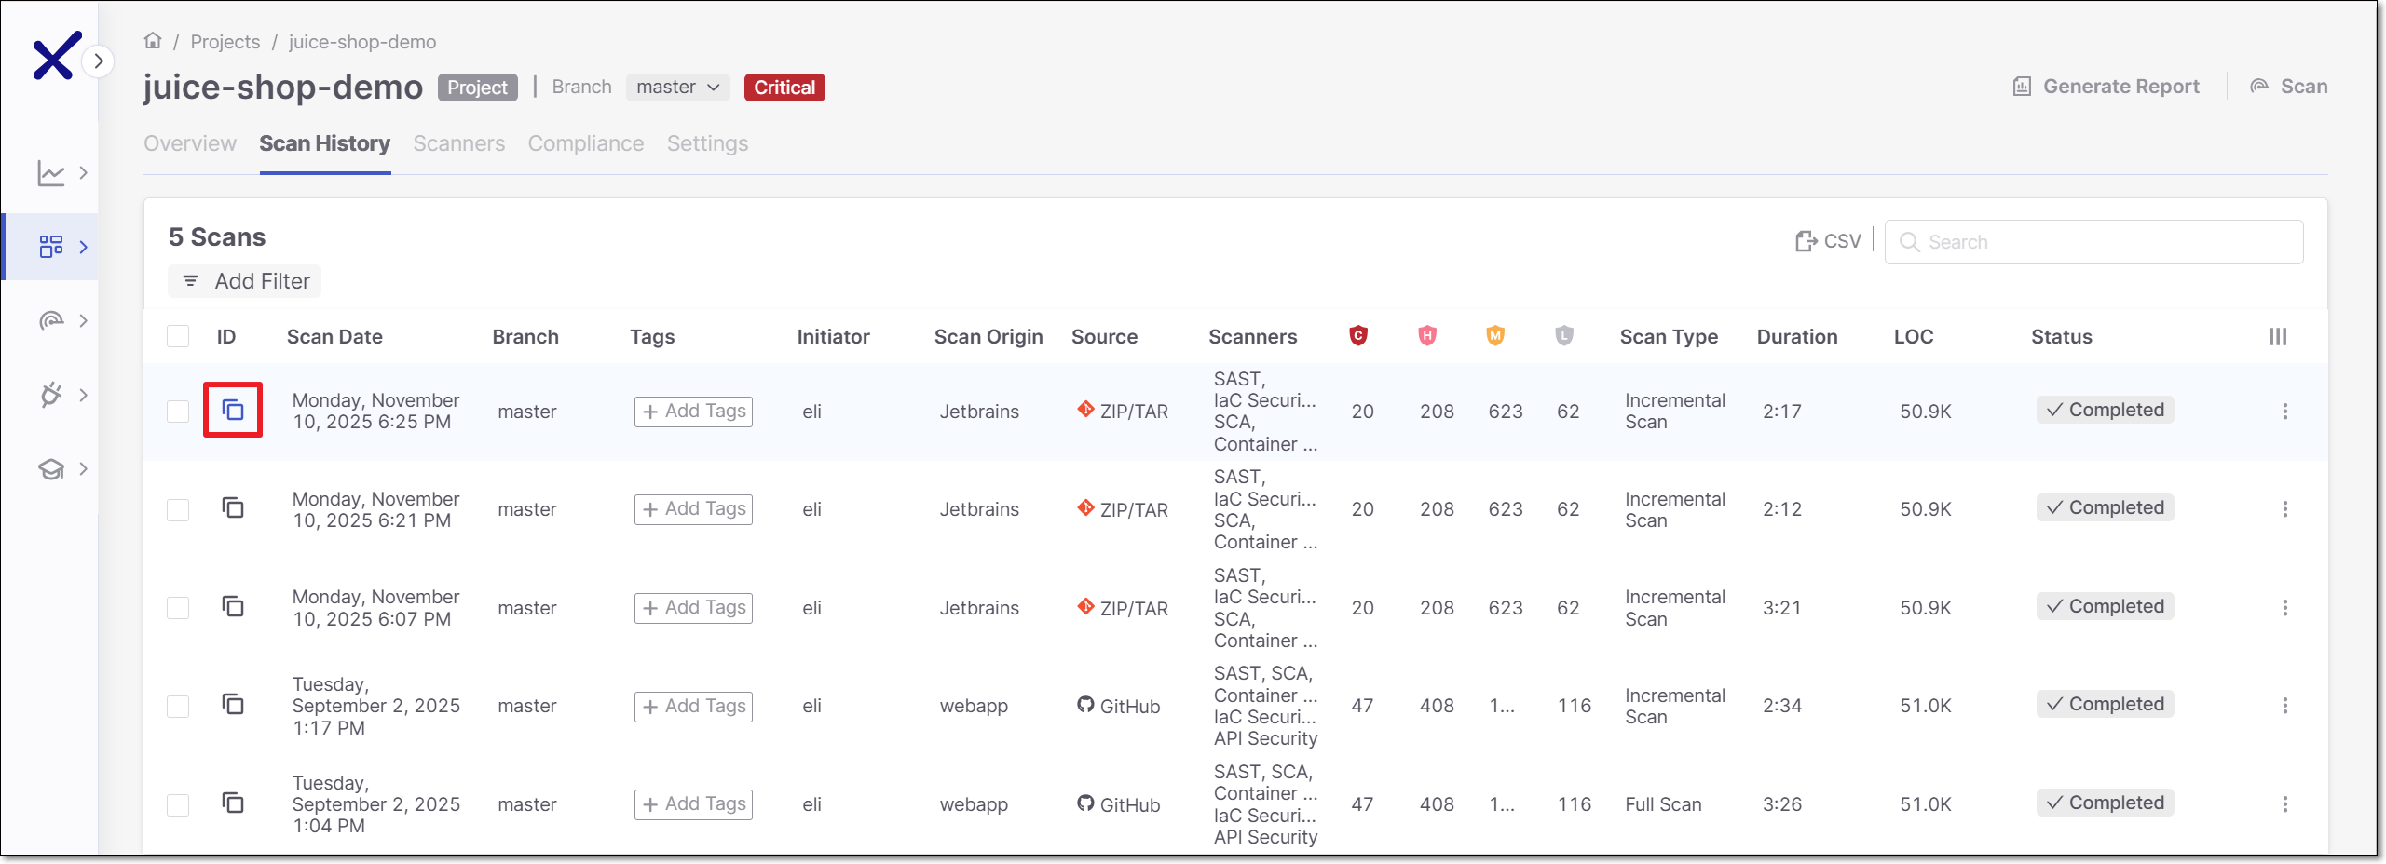2386x864 pixels.
Task: Copy scan ID of the 6:07 PM scan
Action: click(x=233, y=607)
